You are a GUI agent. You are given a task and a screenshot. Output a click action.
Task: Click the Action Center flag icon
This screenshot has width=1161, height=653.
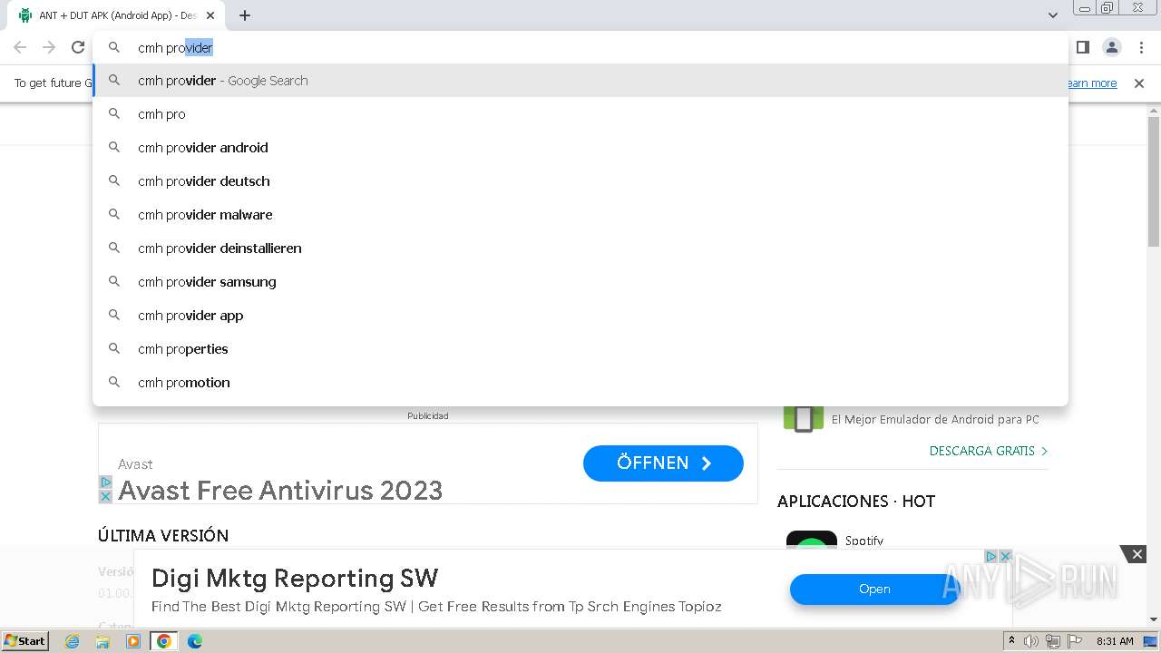tap(1075, 641)
